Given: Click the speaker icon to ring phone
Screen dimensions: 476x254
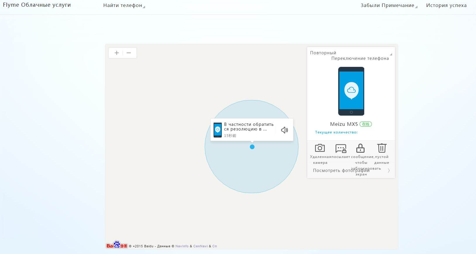Looking at the screenshot, I should pos(284,130).
